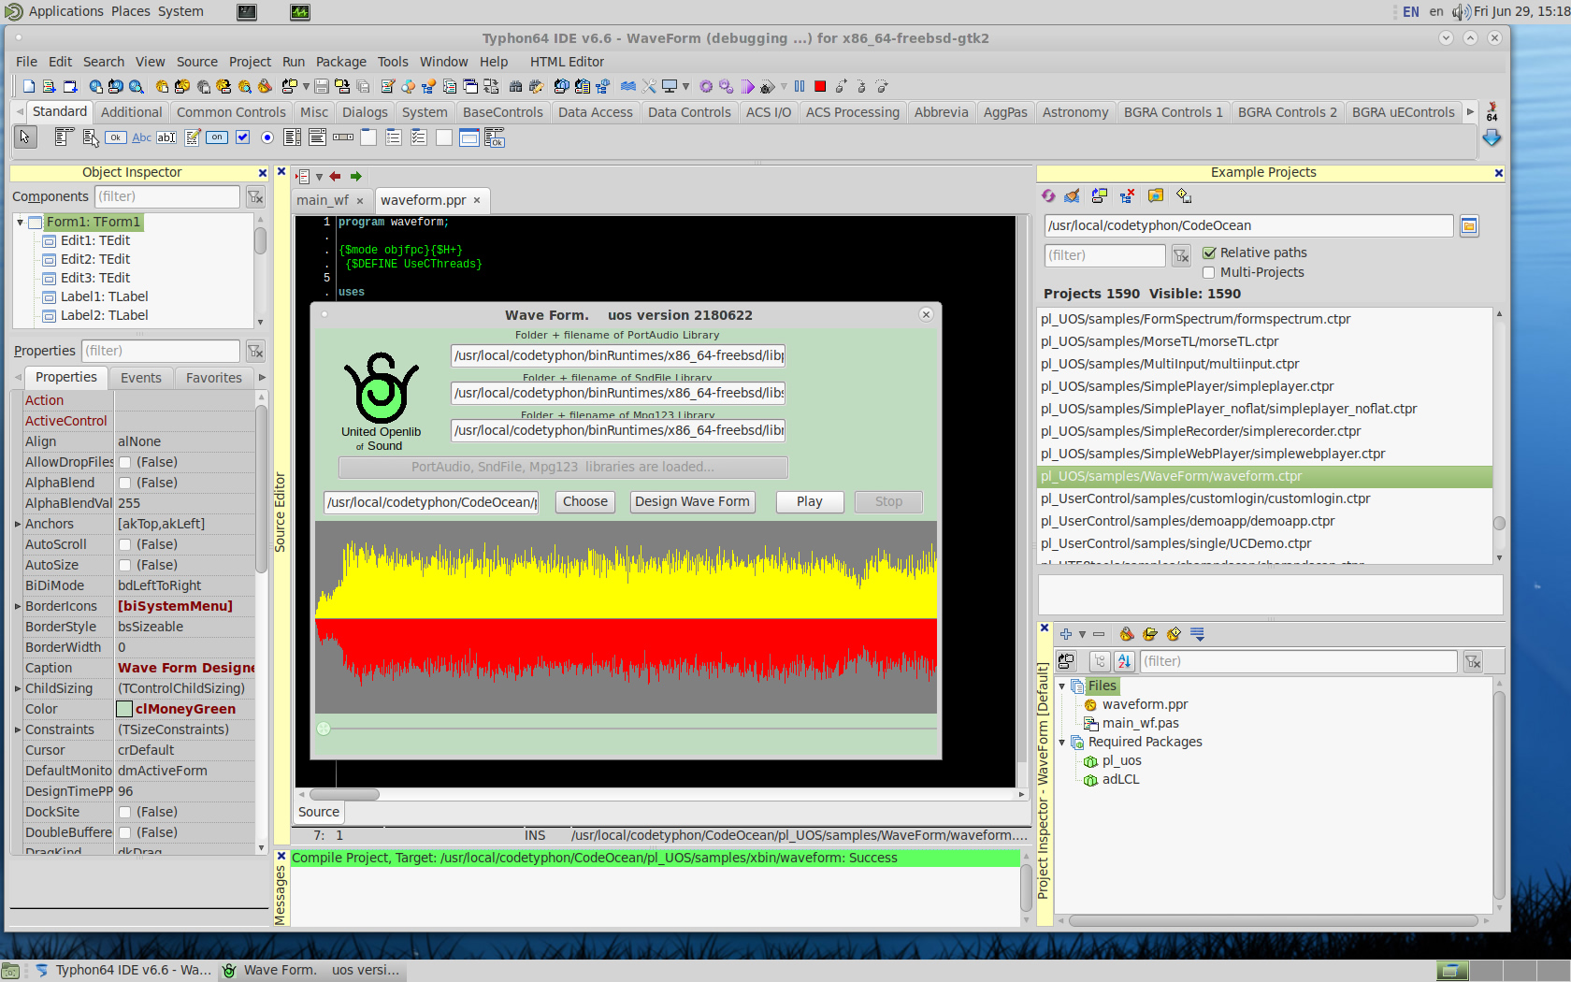Select the TLabel 'Abc' component in palette
This screenshot has width=1571, height=982.
pos(141,137)
